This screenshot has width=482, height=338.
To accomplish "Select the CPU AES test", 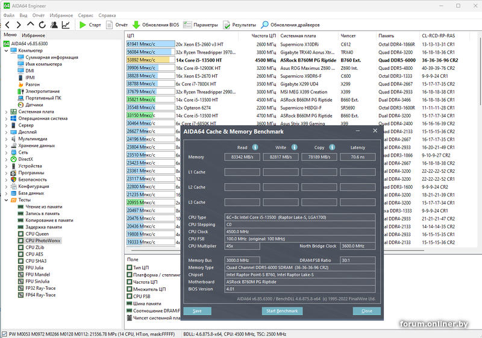I will 34,254.
